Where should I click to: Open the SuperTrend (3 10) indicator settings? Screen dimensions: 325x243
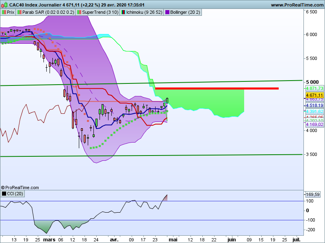click(97, 13)
